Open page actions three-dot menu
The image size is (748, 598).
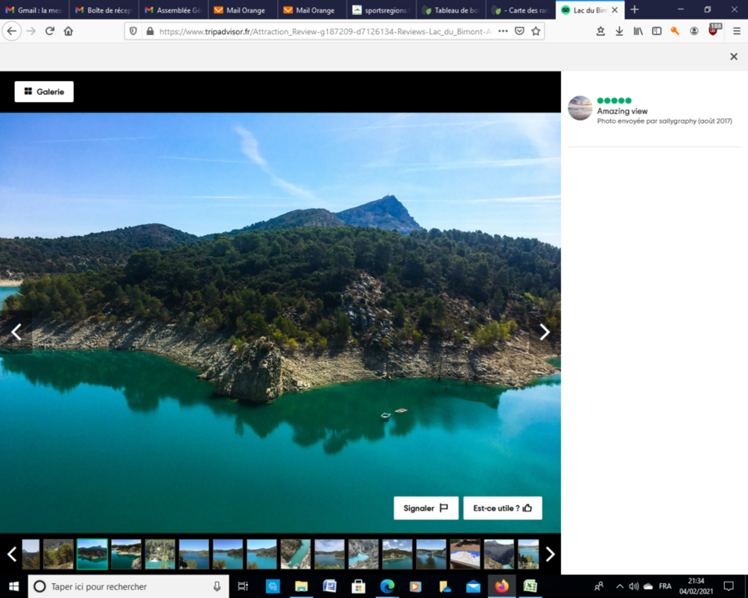[503, 31]
